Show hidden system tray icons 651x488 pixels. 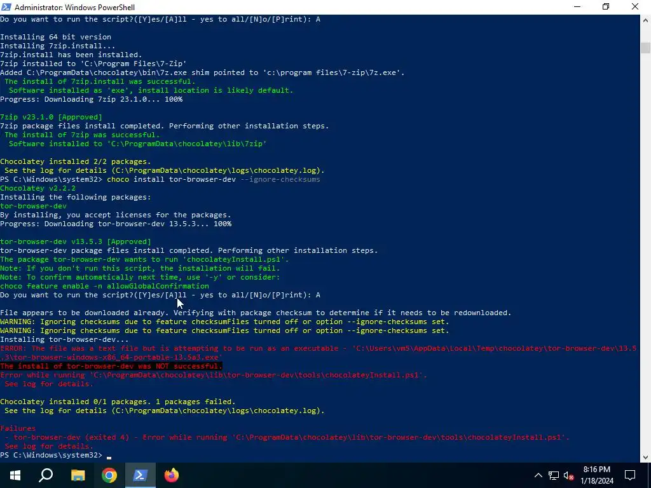pyautogui.click(x=538, y=475)
